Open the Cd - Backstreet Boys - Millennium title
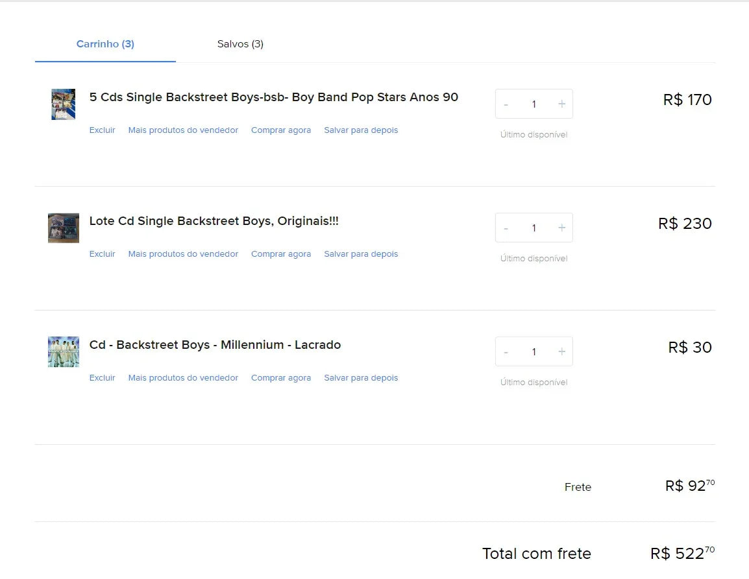The image size is (749, 579). click(215, 345)
